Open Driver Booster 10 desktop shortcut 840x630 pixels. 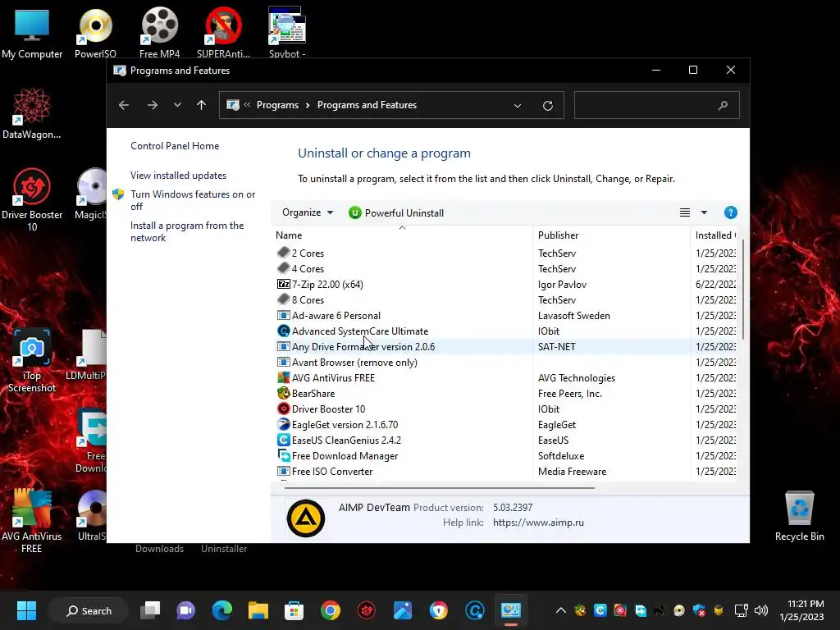[32, 199]
